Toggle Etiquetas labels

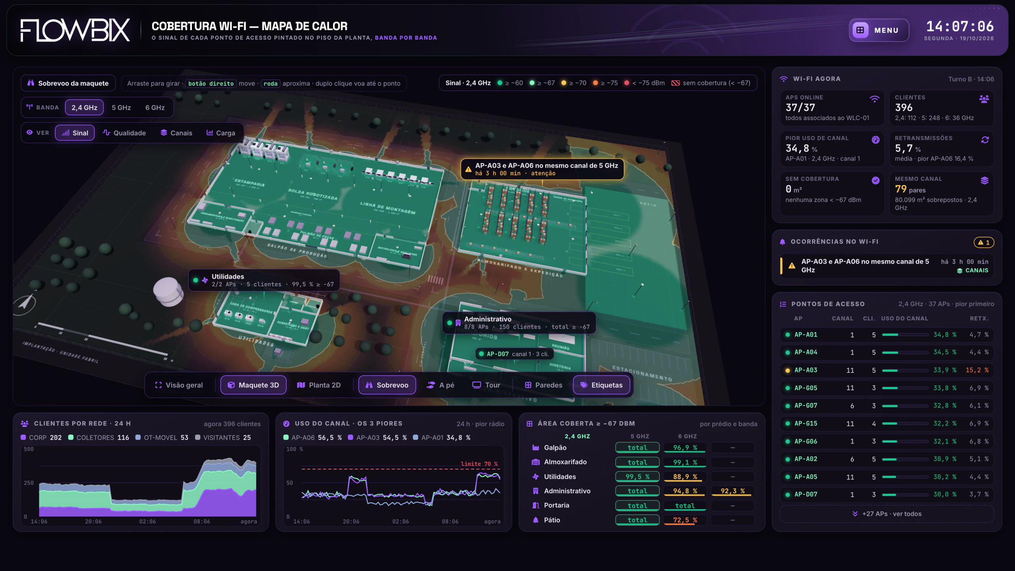601,385
